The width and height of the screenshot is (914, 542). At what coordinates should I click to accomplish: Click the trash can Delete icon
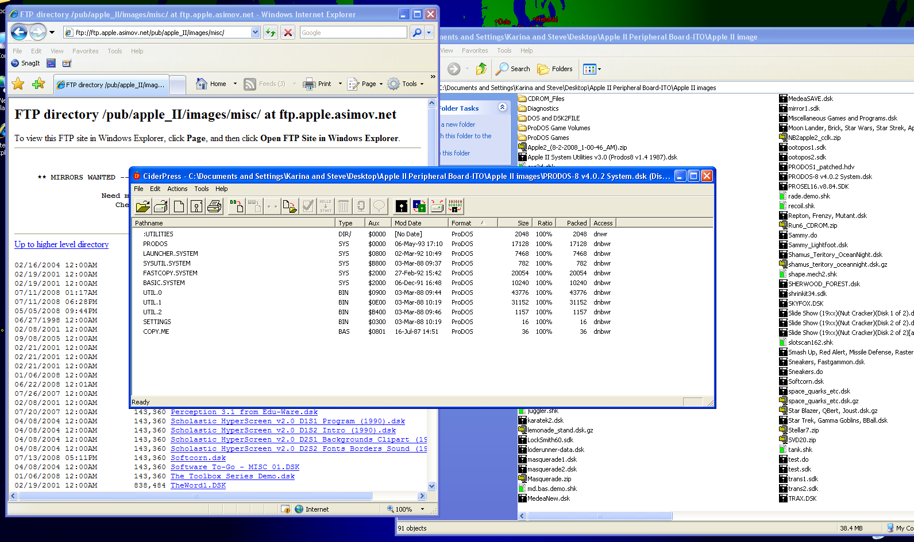point(344,206)
